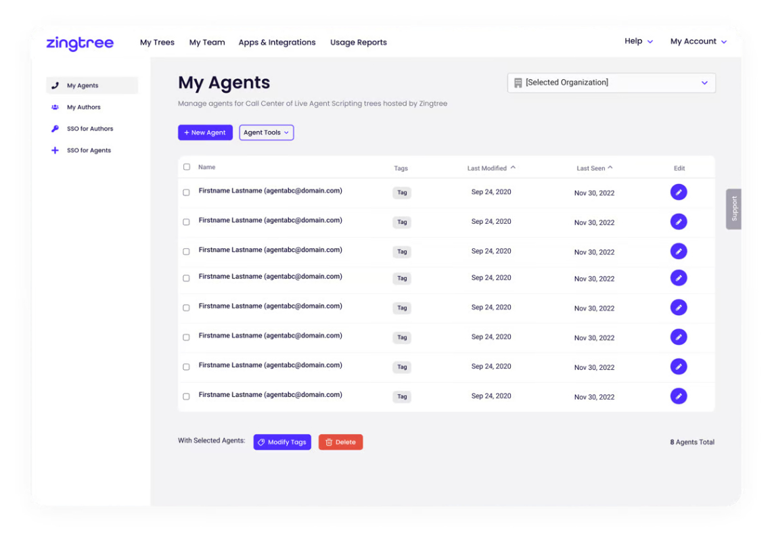
Task: Tick the checkbox of the first agent row
Action: pyautogui.click(x=186, y=193)
